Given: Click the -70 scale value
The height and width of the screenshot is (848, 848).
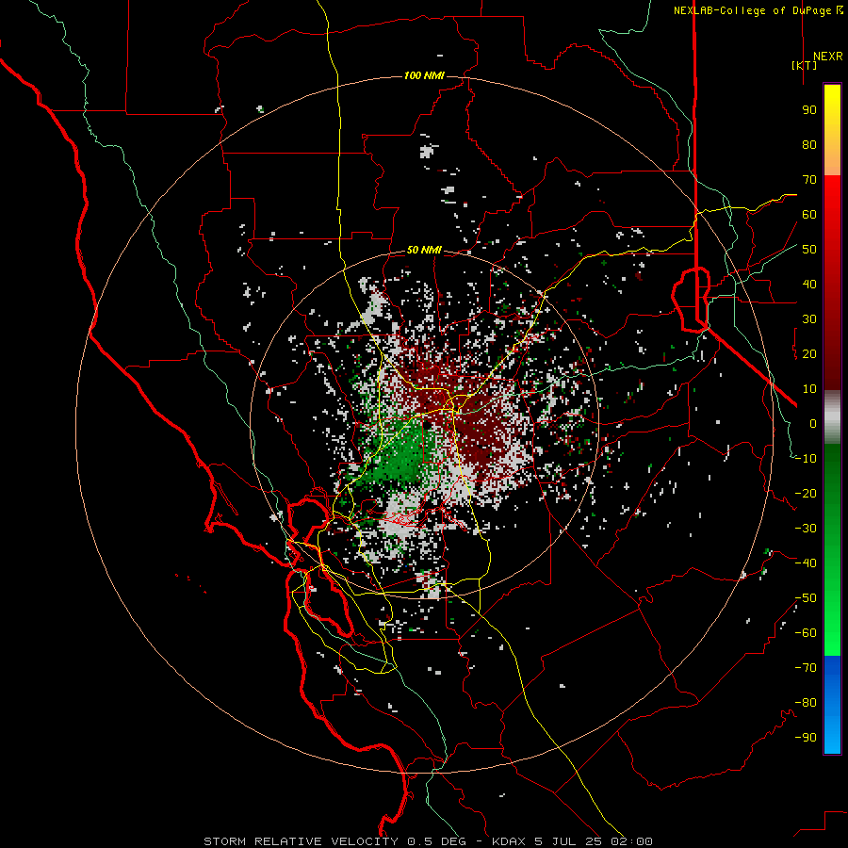Looking at the screenshot, I should 806,668.
